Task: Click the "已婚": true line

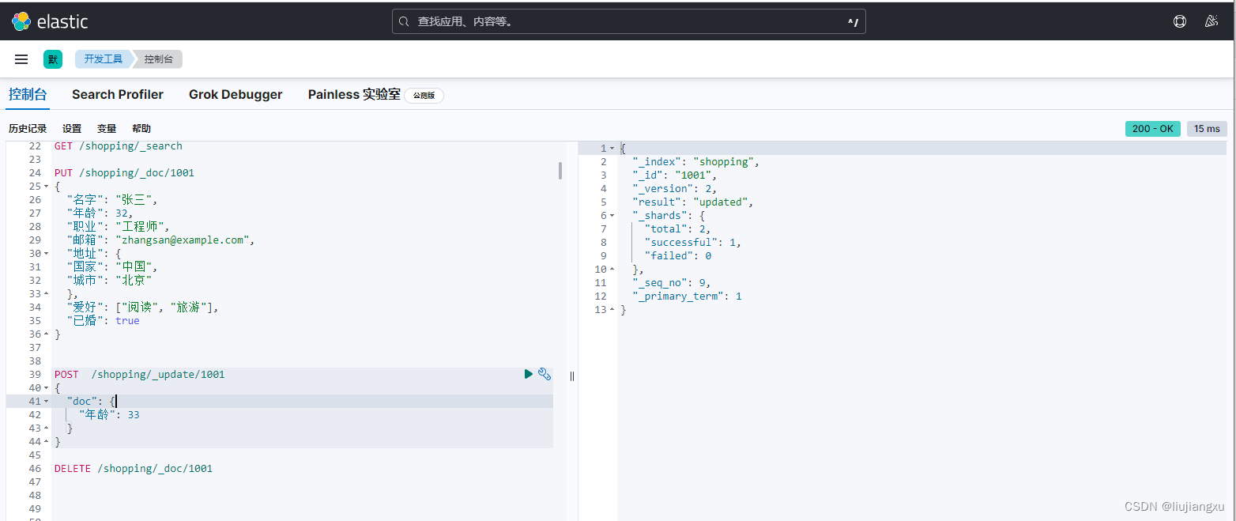Action: pyautogui.click(x=103, y=320)
